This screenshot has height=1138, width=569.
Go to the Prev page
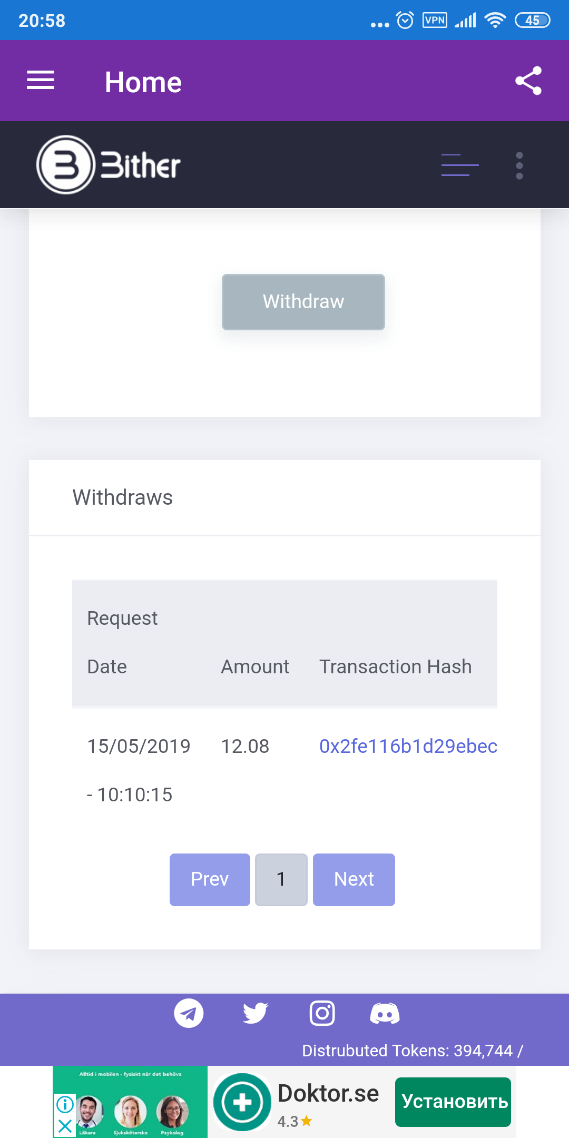pos(210,879)
